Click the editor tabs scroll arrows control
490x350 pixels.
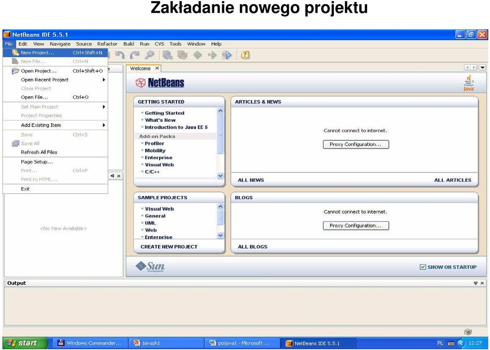[471, 67]
